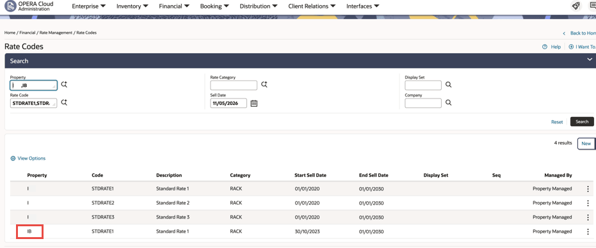
Task: Click the 30/10/2023 start sell date
Action: [307, 231]
